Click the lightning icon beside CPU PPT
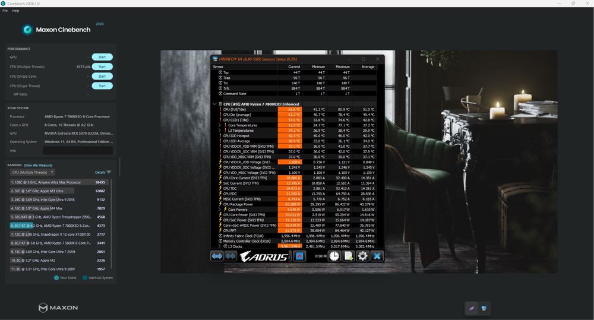Image resolution: width=594 pixels, height=320 pixels. click(220, 230)
